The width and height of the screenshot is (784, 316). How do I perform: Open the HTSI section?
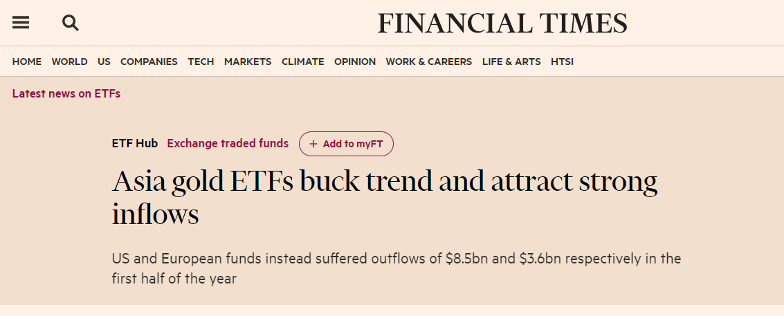click(x=562, y=62)
